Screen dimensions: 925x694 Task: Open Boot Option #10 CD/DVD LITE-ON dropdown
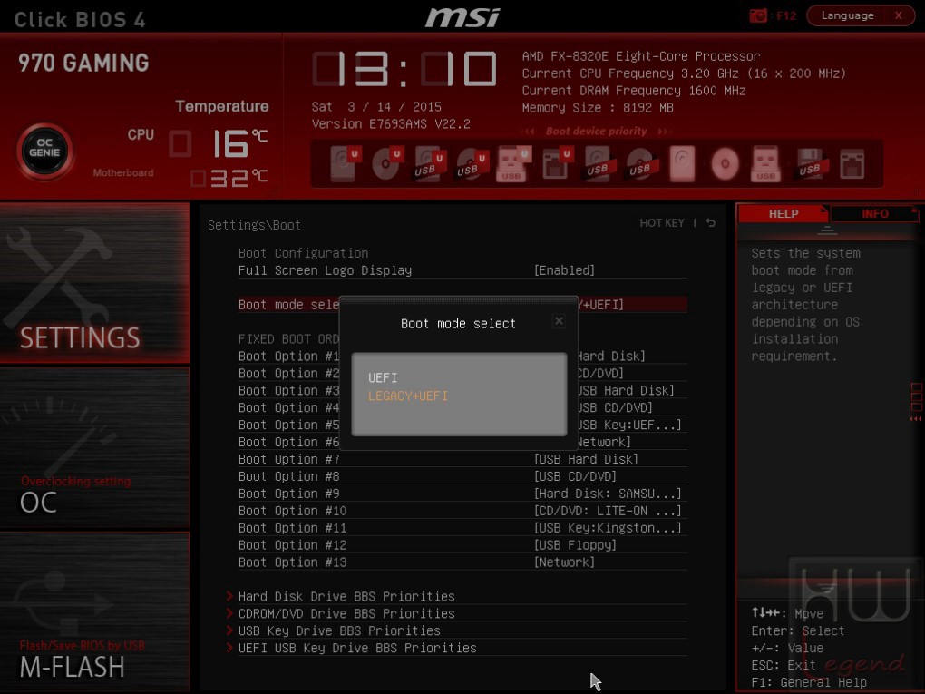[608, 511]
